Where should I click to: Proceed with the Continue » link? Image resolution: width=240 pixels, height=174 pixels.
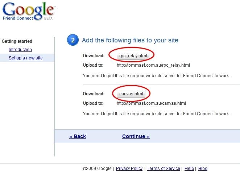coord(136,137)
